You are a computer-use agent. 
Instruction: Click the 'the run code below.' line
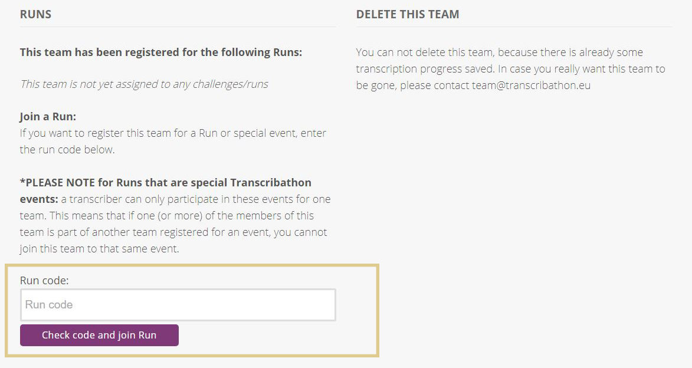pyautogui.click(x=67, y=150)
